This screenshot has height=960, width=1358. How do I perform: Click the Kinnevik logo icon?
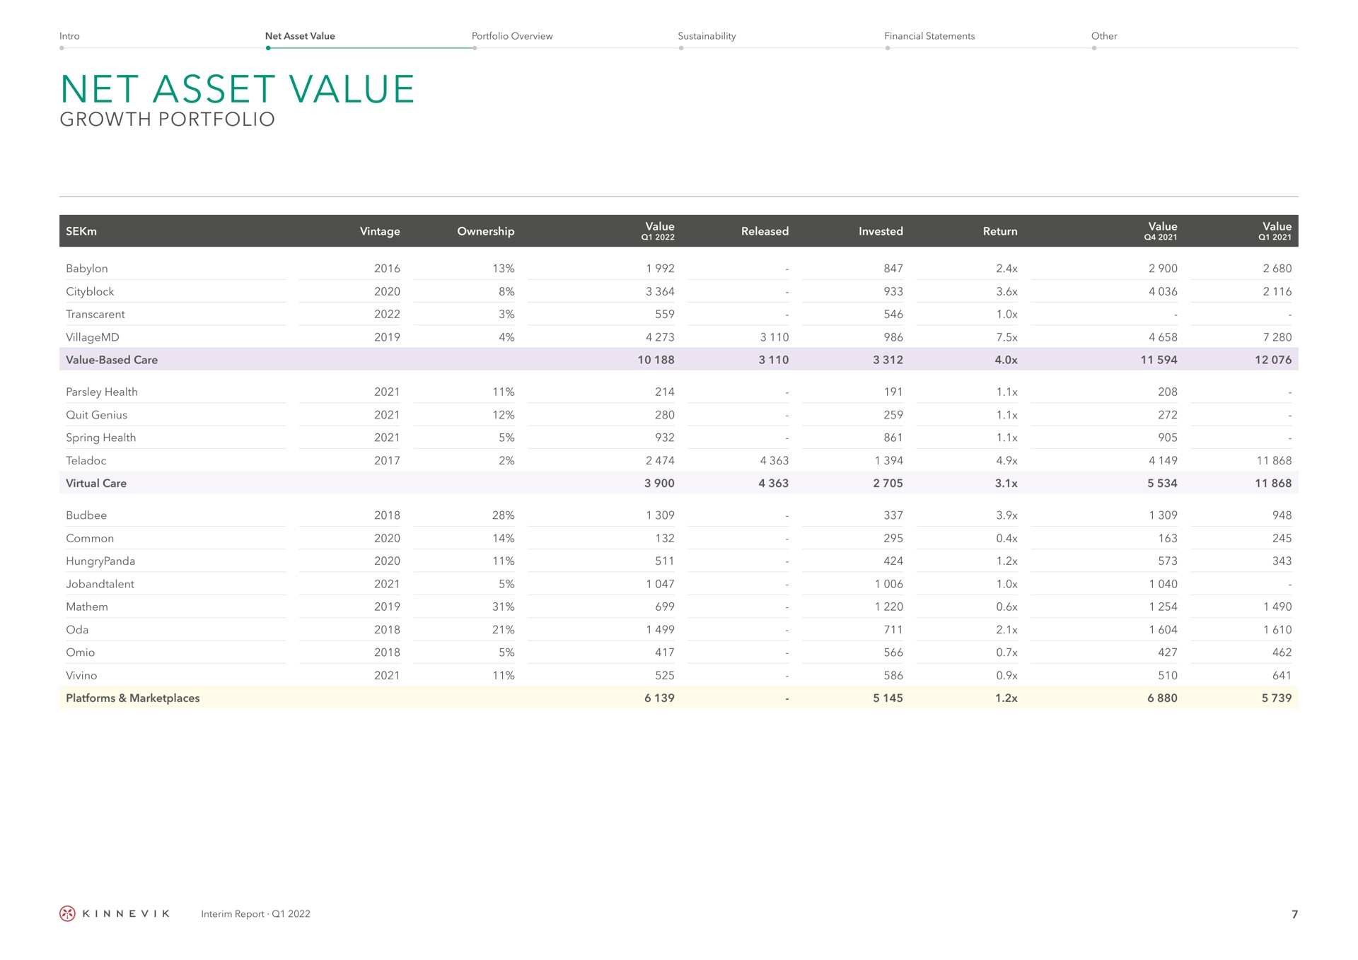[67, 913]
